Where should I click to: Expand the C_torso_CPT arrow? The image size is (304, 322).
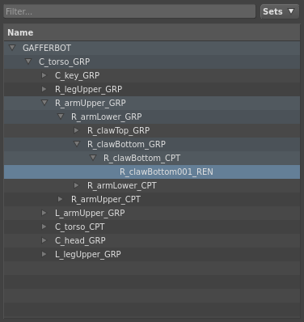click(x=44, y=227)
